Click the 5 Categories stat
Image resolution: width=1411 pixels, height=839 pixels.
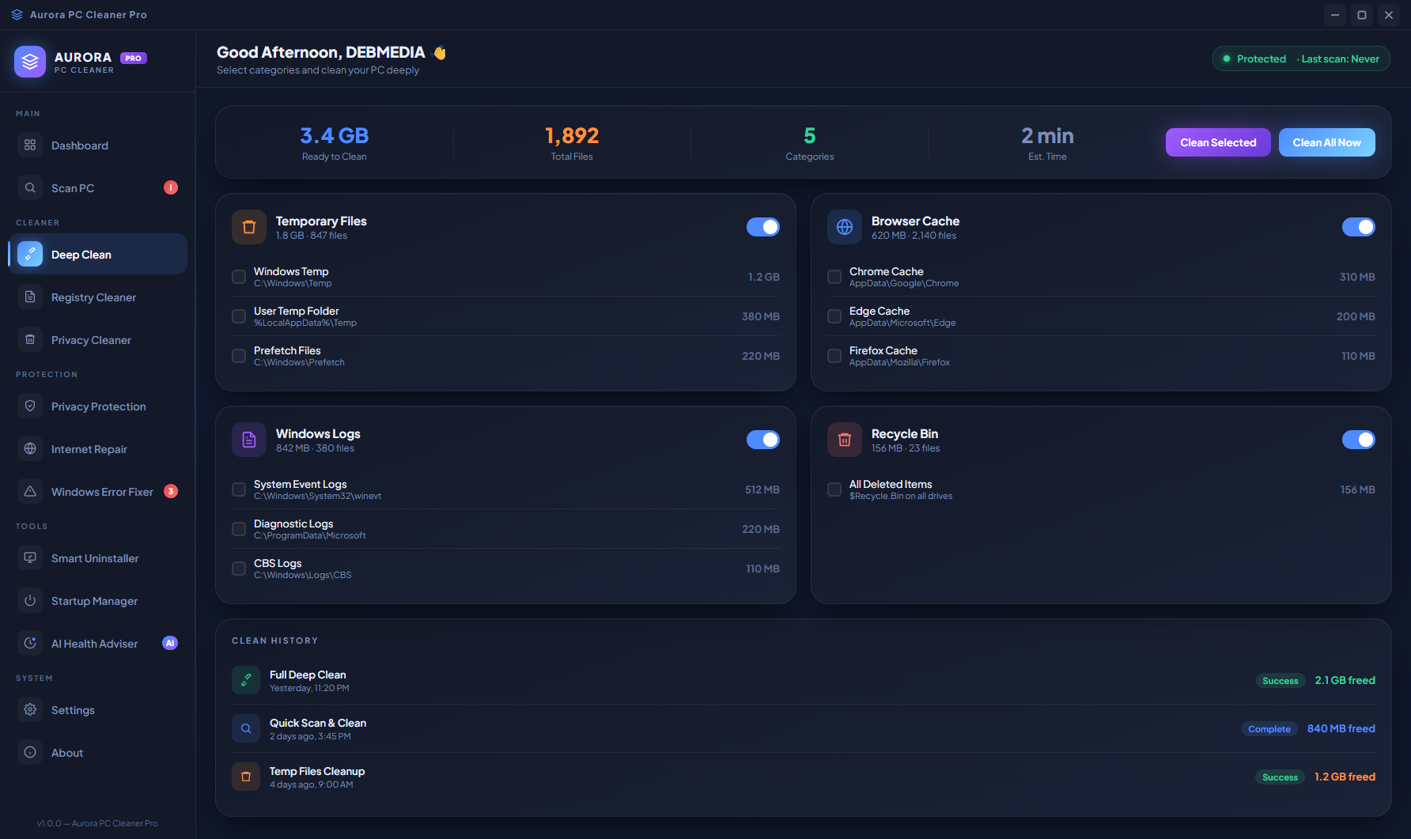(810, 142)
